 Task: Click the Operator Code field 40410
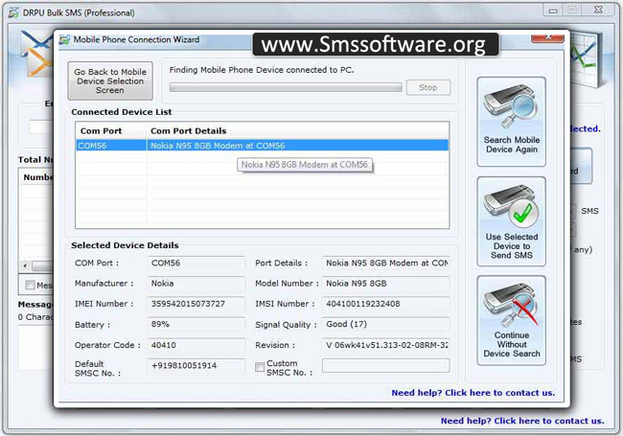click(196, 345)
